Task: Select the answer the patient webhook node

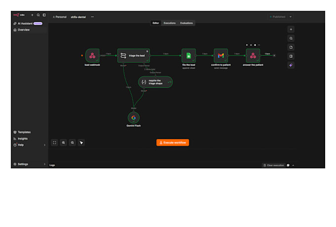Action: [x=253, y=55]
